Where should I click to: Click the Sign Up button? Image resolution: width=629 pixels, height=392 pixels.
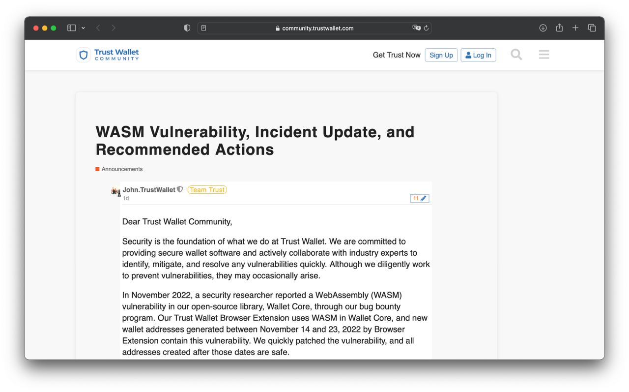point(441,55)
